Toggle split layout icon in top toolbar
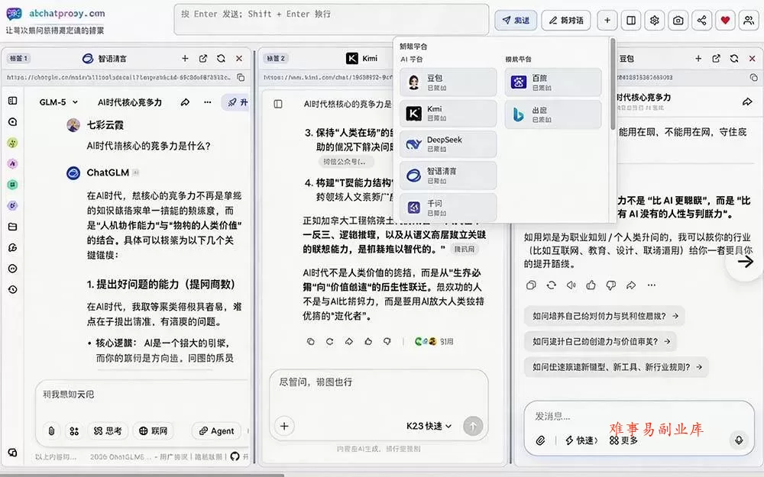 point(631,20)
